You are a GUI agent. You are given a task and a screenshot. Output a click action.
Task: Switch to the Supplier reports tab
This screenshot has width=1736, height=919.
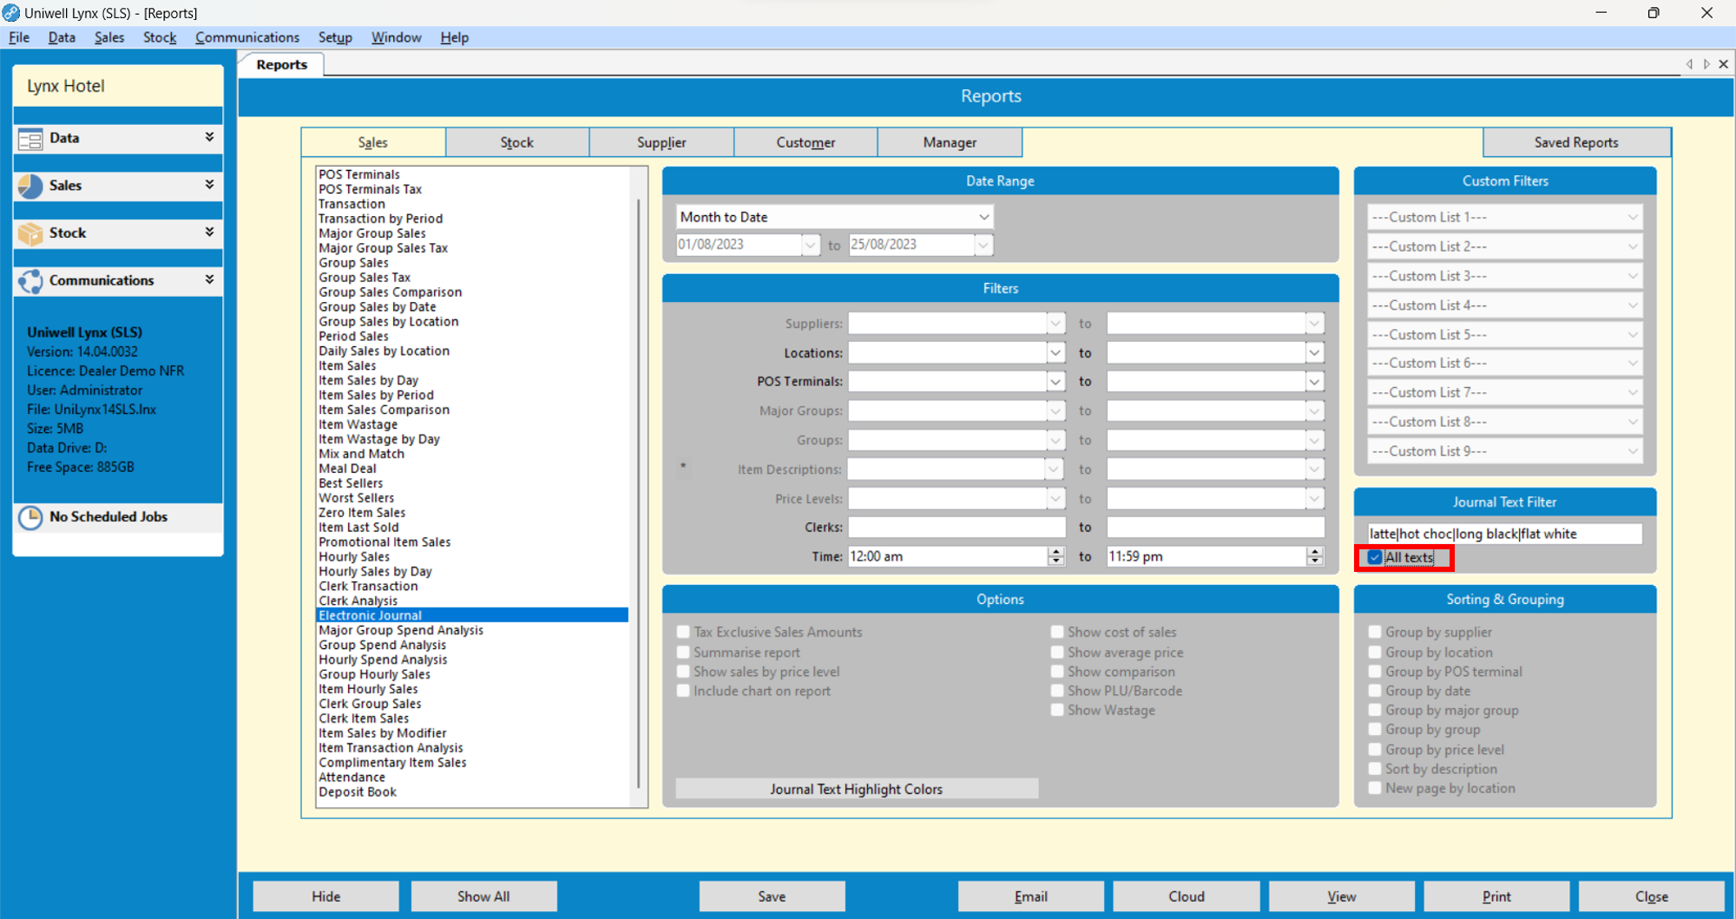pos(661,142)
